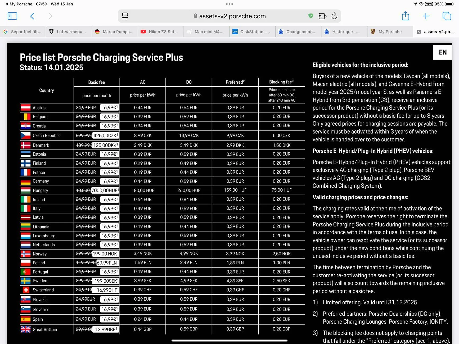
Task: Open the Marco Pumps... tab
Action: click(115, 32)
